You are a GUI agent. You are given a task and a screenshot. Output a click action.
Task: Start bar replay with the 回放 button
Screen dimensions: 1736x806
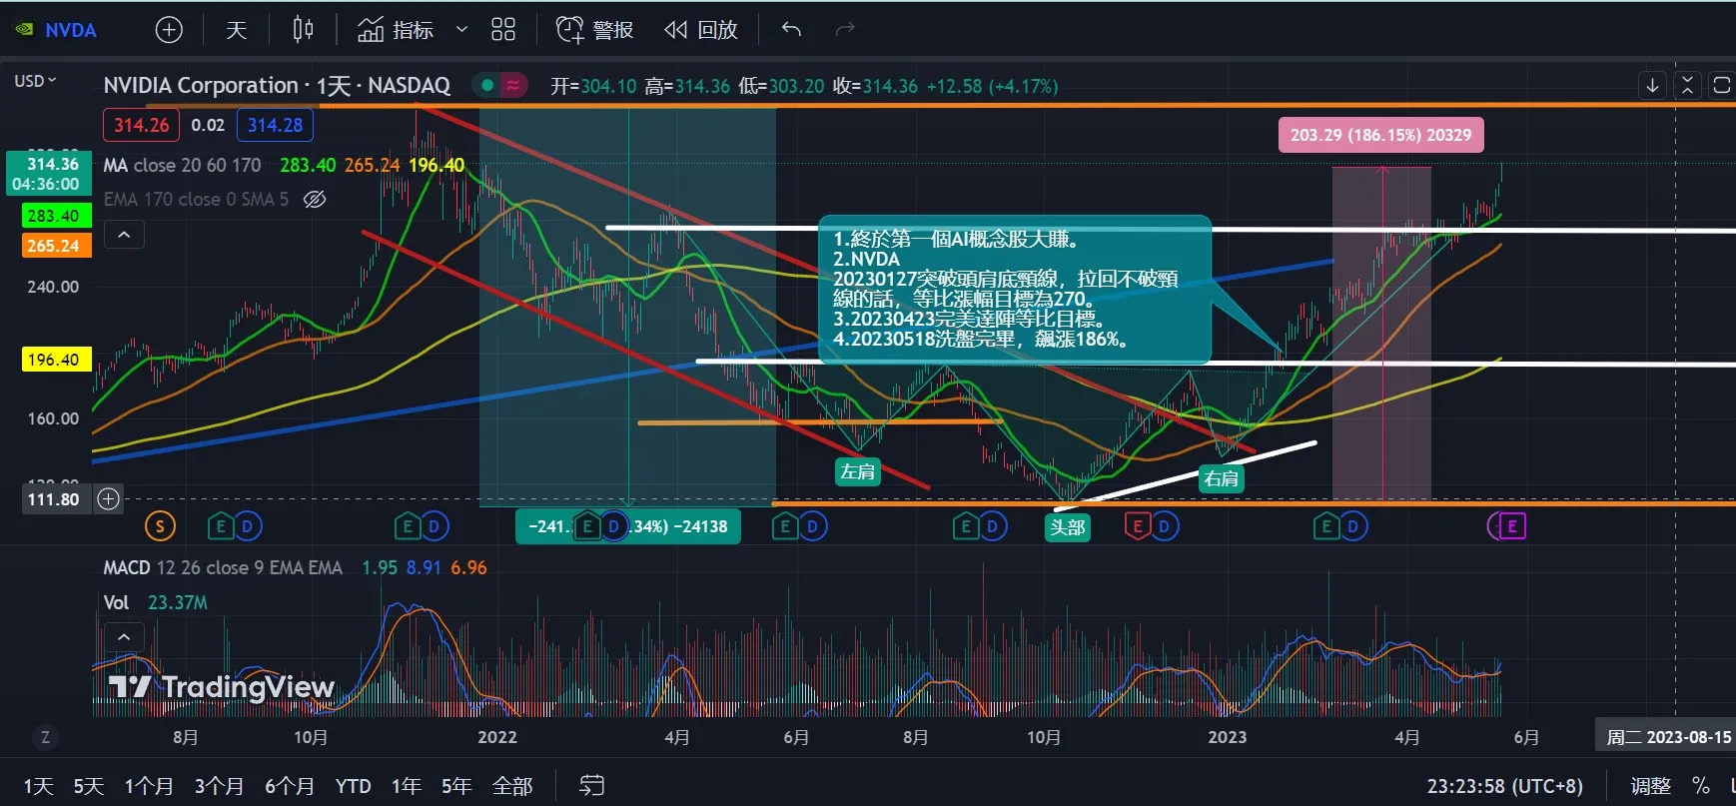point(700,30)
